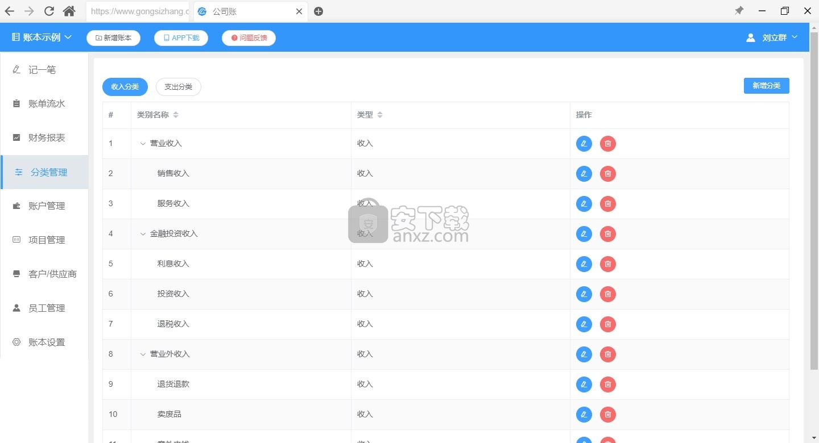Viewport: 819px width, 443px height.
Task: Delete the 销售收入 row
Action: click(608, 174)
